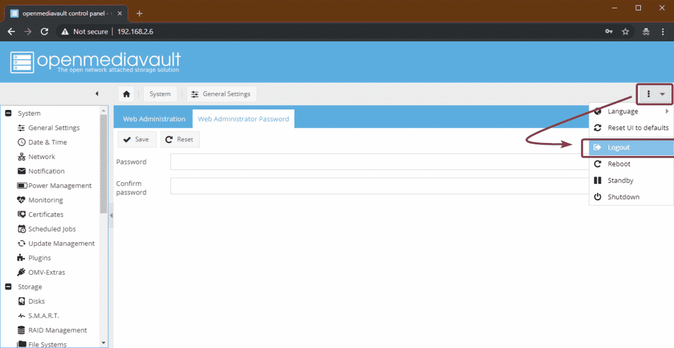Image resolution: width=674 pixels, height=348 pixels.
Task: Click the Notification envelope icon
Action: pos(21,171)
